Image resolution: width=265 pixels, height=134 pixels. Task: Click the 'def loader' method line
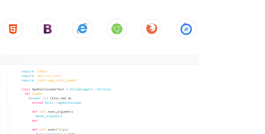(34, 94)
